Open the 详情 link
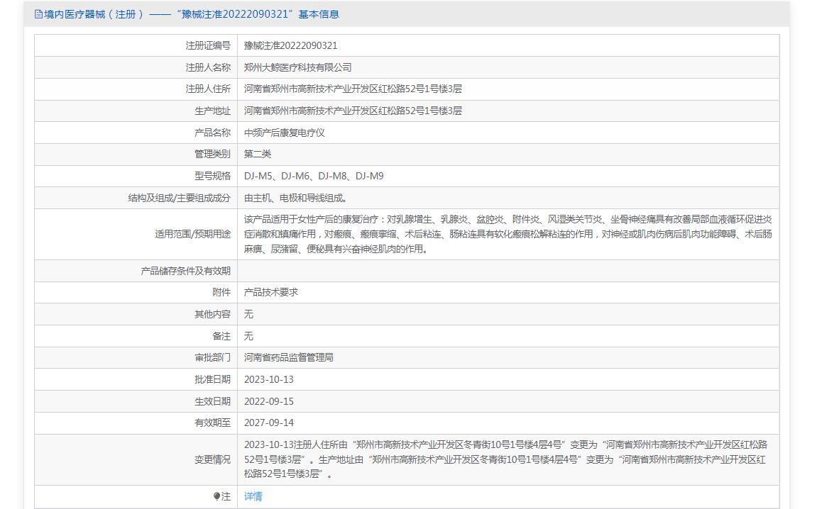 tap(253, 497)
